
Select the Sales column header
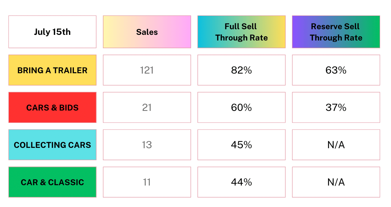[147, 32]
